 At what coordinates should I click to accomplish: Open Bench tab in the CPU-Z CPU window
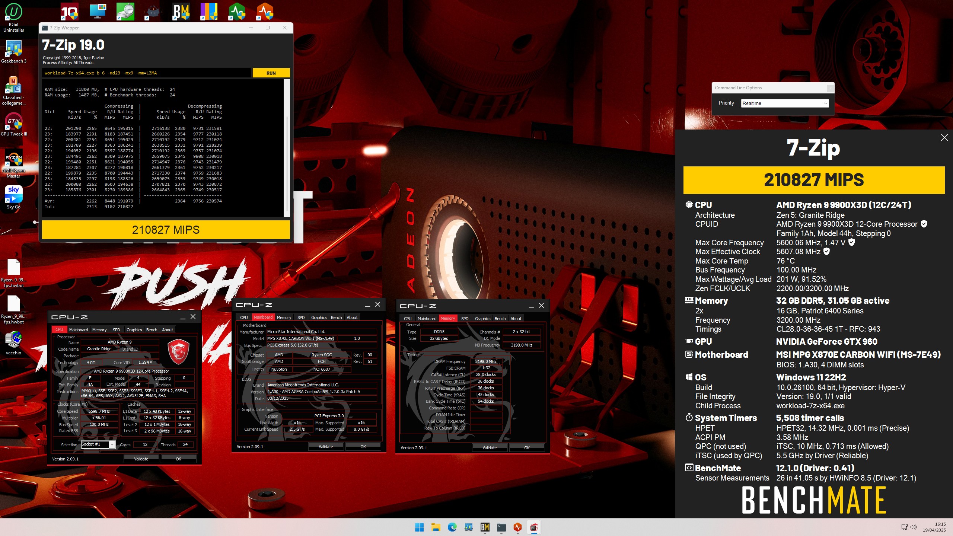152,330
